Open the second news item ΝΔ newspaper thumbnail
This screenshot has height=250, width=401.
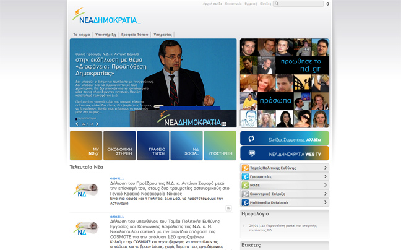[x=85, y=228]
